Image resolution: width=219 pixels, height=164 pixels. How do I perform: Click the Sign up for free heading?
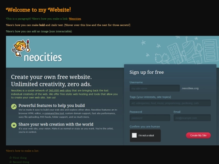point(146,72)
